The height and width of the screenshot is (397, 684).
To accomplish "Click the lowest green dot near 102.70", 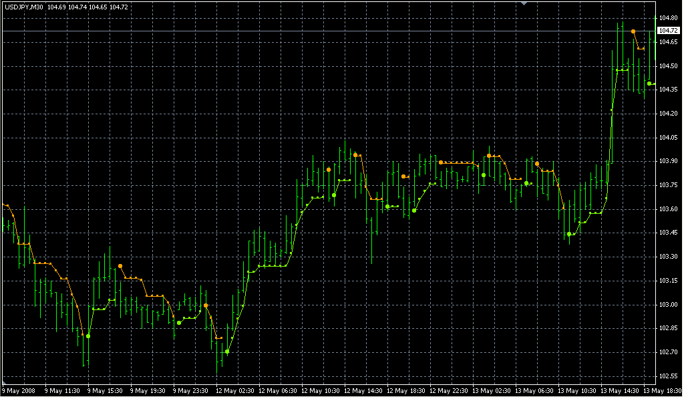I will click(227, 352).
